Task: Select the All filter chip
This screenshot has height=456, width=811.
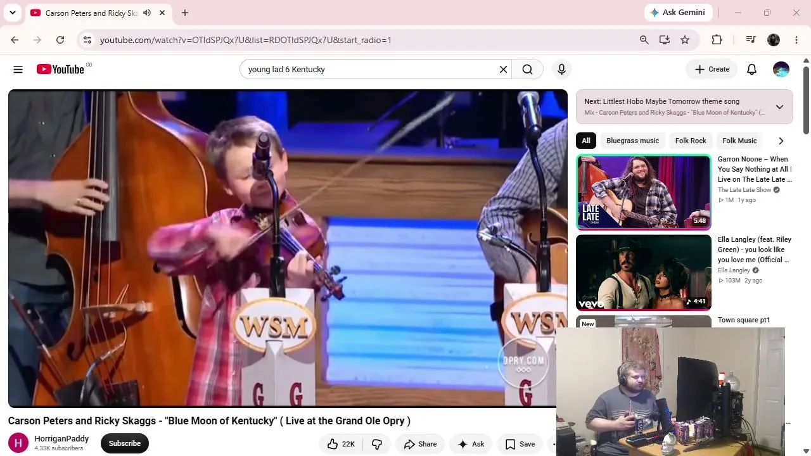Action: click(586, 141)
